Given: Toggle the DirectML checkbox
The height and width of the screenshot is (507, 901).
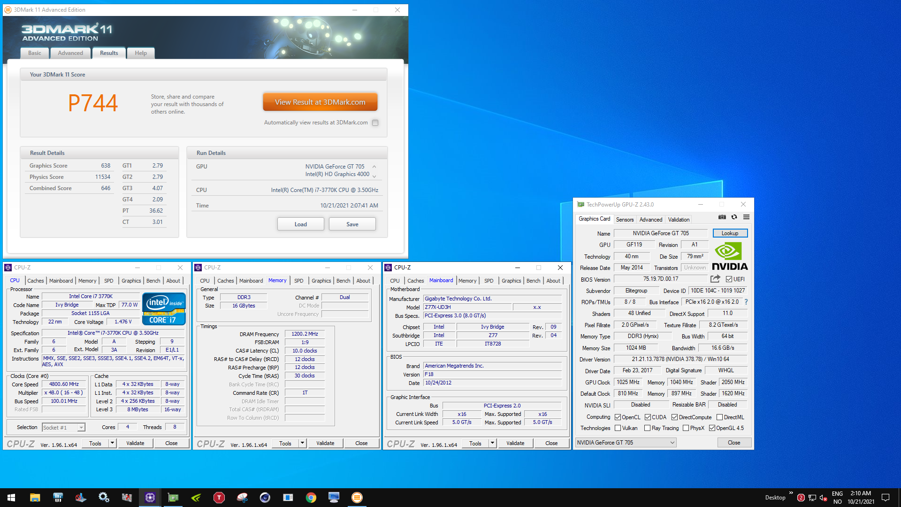Looking at the screenshot, I should pyautogui.click(x=720, y=417).
